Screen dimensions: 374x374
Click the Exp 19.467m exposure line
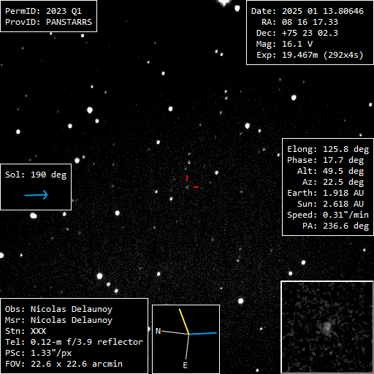(x=310, y=55)
